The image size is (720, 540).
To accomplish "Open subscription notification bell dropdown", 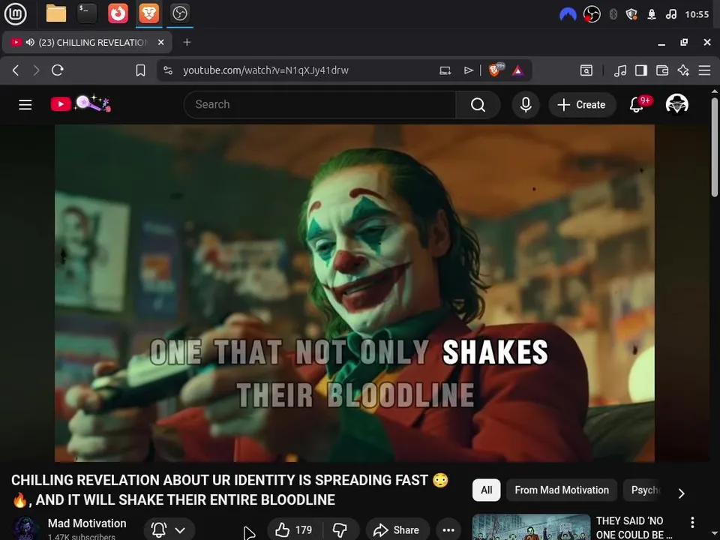I will pyautogui.click(x=169, y=530).
